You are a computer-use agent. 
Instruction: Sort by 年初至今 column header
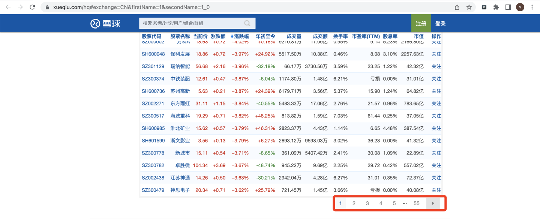[x=265, y=36]
